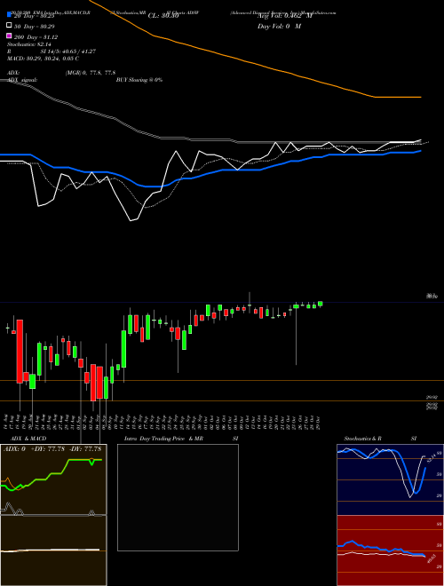Click the 'Stochastics & R' panel title
444x586 pixels.
pyautogui.click(x=362, y=439)
